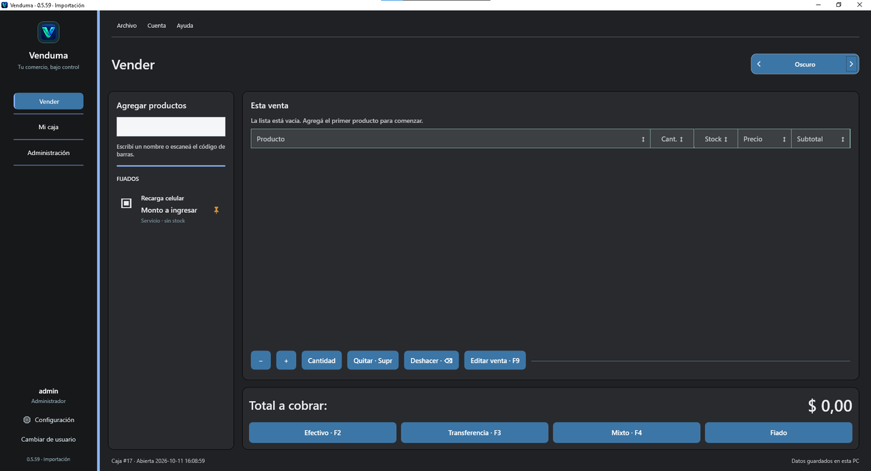Open the Cuenta menu
This screenshot has width=871, height=471.
[x=157, y=26]
